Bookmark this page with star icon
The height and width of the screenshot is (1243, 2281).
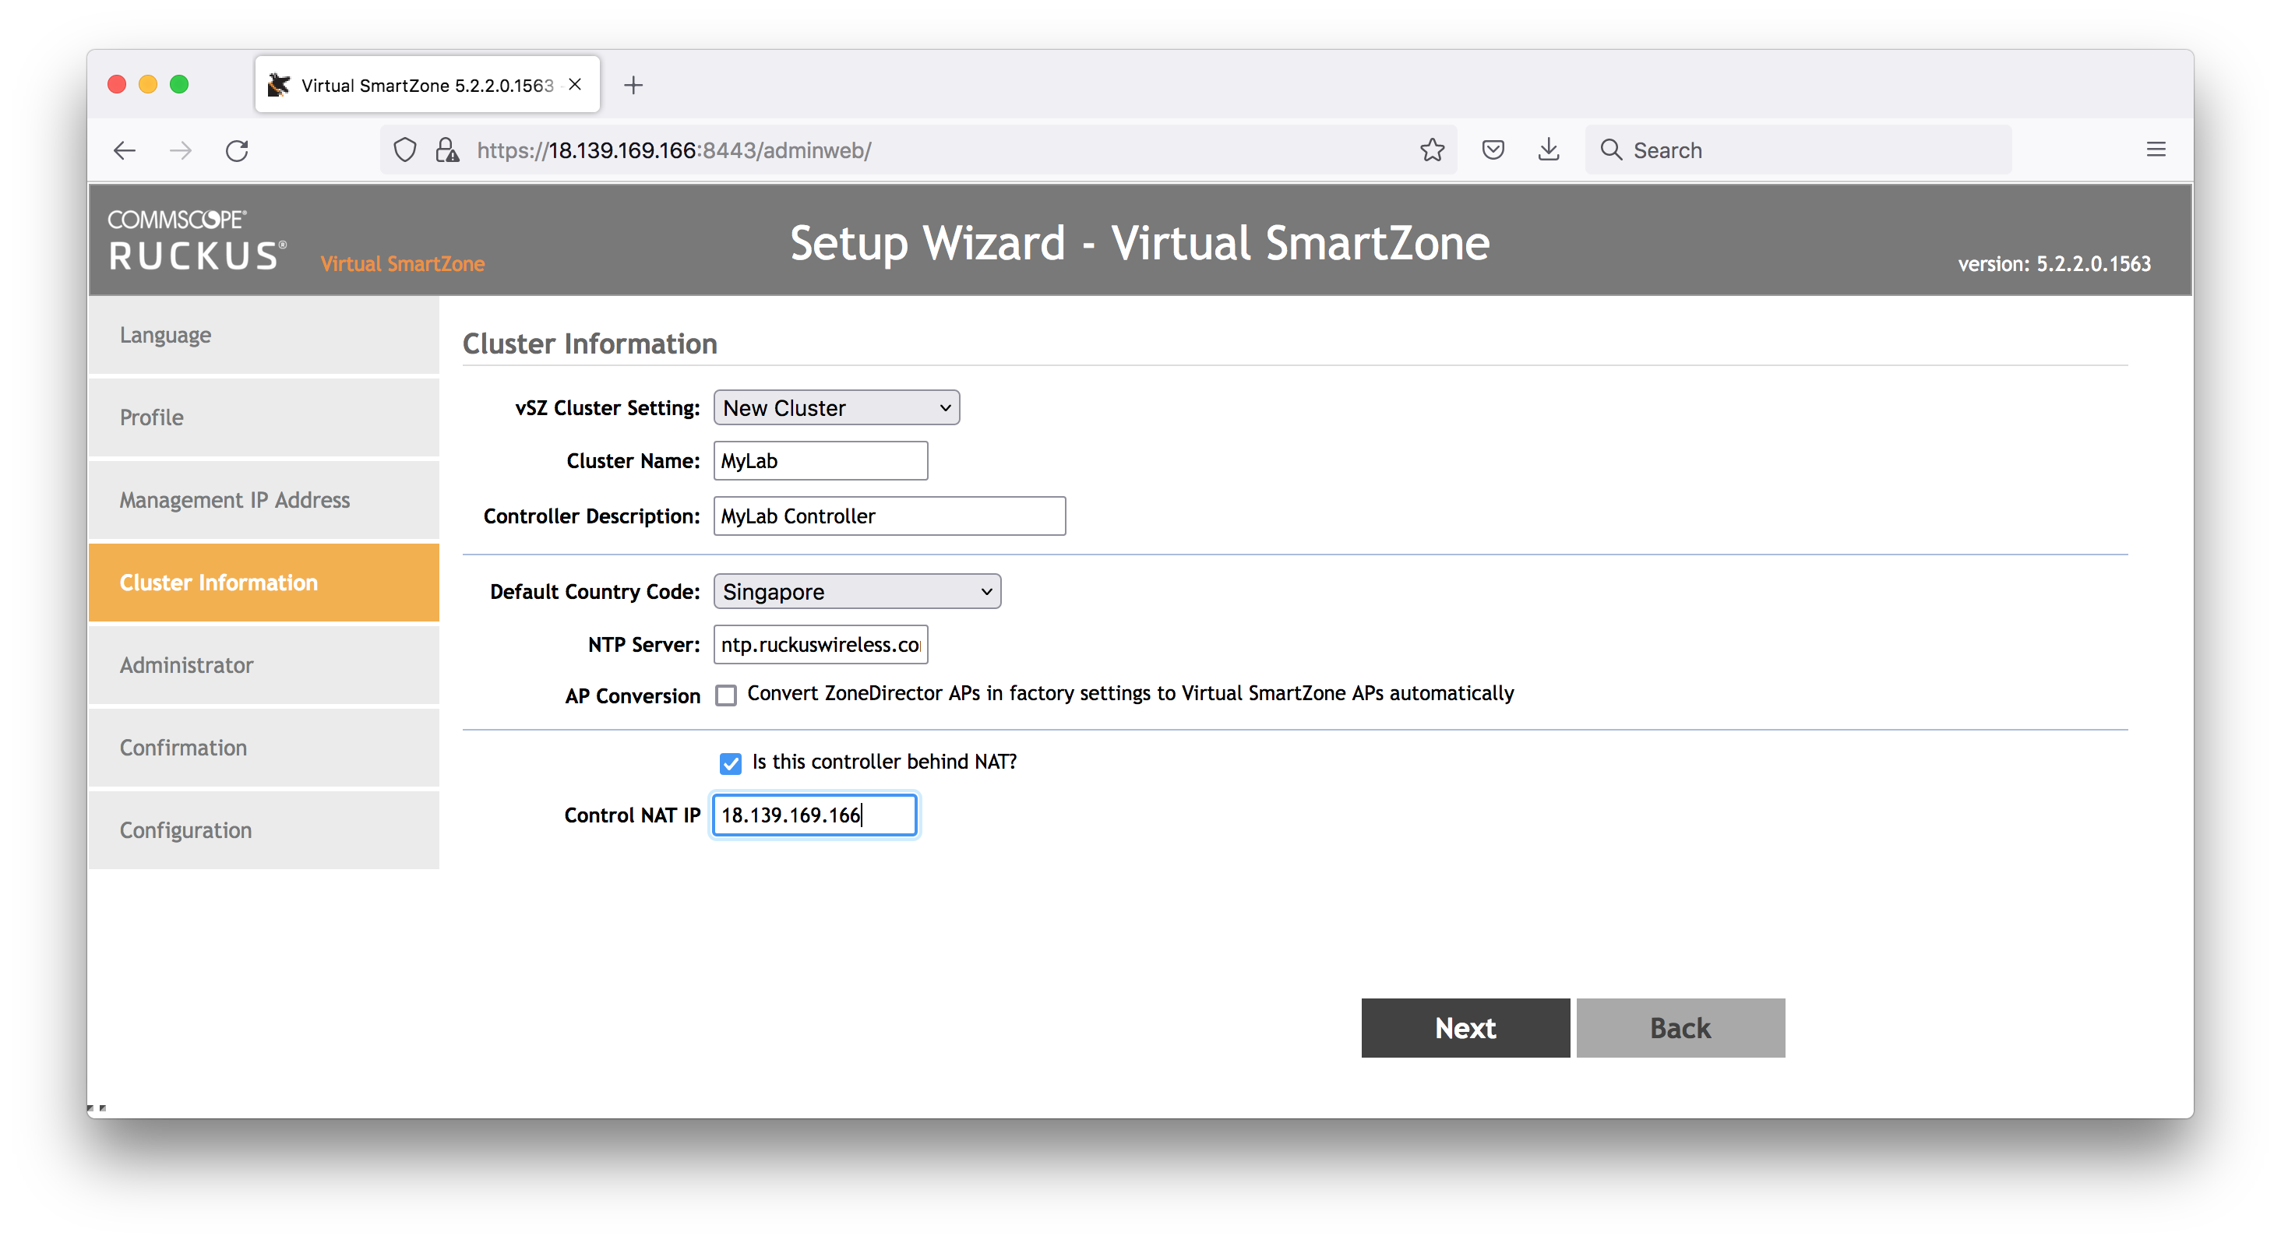tap(1432, 150)
